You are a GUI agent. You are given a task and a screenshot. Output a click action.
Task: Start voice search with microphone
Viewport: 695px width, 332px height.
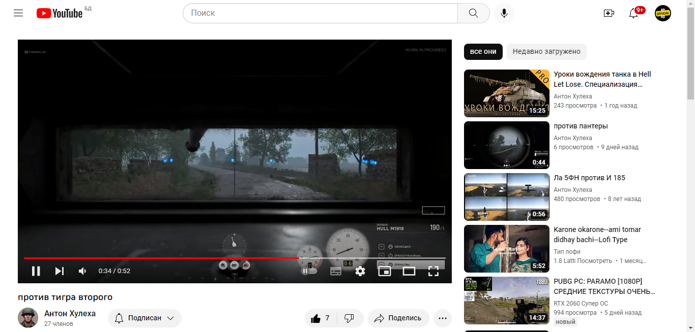point(504,13)
